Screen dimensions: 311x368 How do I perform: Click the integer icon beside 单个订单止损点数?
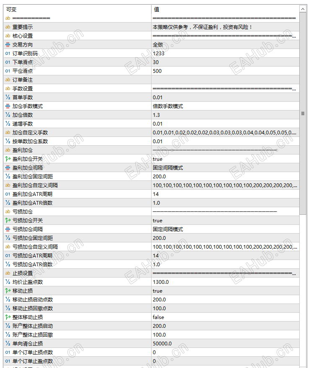point(8,353)
